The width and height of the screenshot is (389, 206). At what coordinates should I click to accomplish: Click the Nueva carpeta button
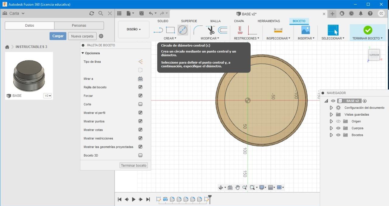82,36
